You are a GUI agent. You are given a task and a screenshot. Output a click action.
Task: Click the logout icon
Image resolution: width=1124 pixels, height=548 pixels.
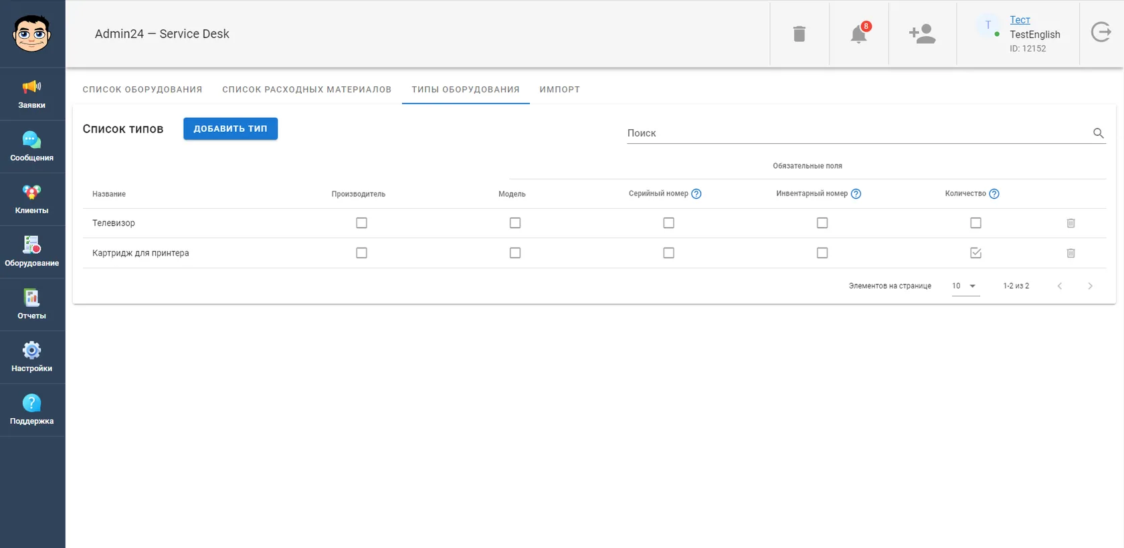pos(1101,32)
